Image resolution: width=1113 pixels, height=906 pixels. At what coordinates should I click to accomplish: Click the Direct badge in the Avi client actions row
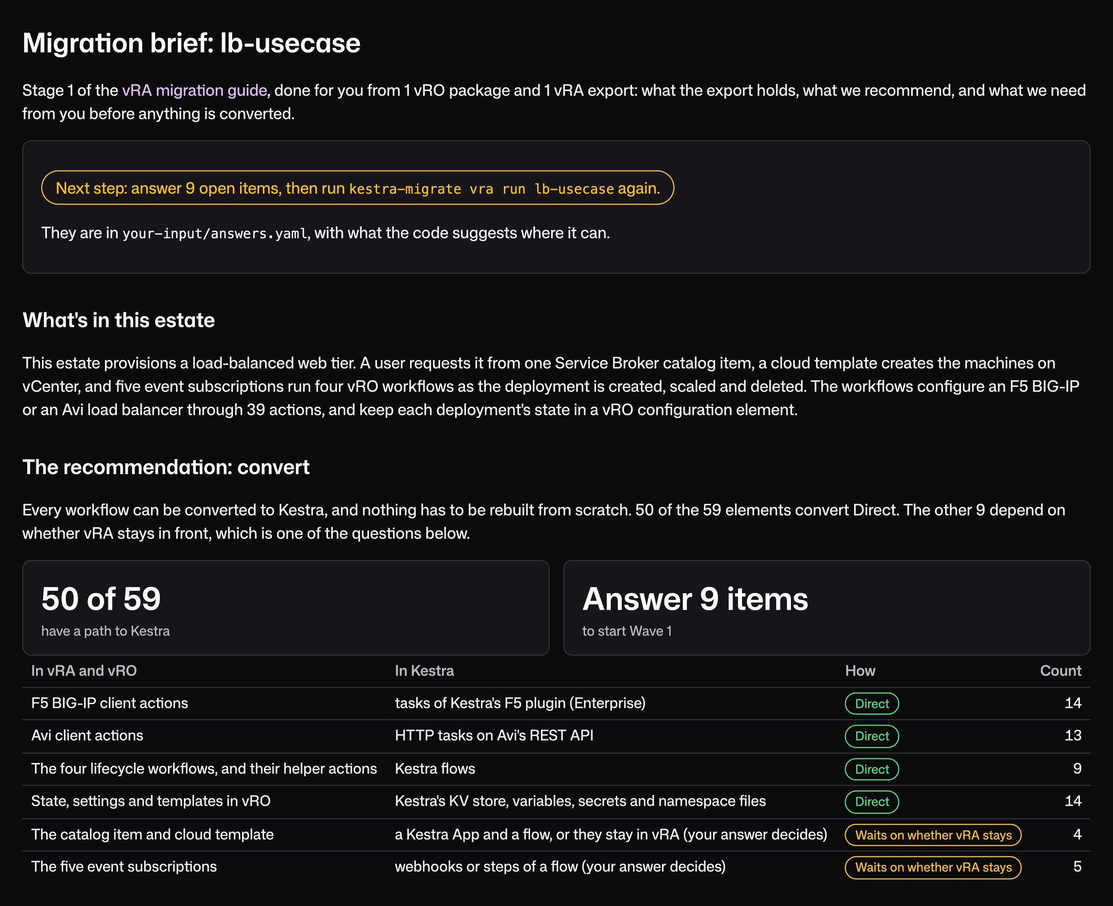click(872, 736)
